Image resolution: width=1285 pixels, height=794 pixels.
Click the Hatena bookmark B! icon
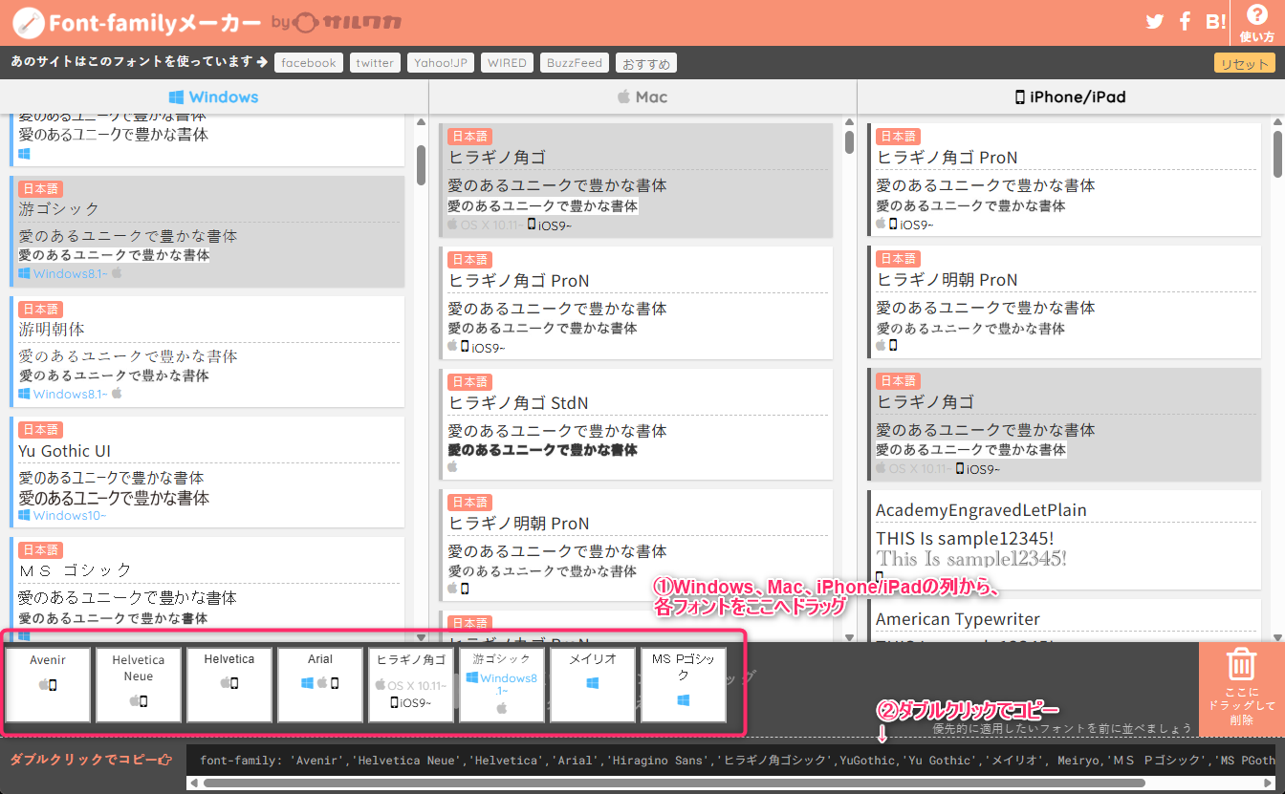(1216, 22)
